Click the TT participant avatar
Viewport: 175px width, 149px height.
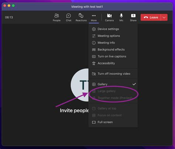click(x=80, y=85)
